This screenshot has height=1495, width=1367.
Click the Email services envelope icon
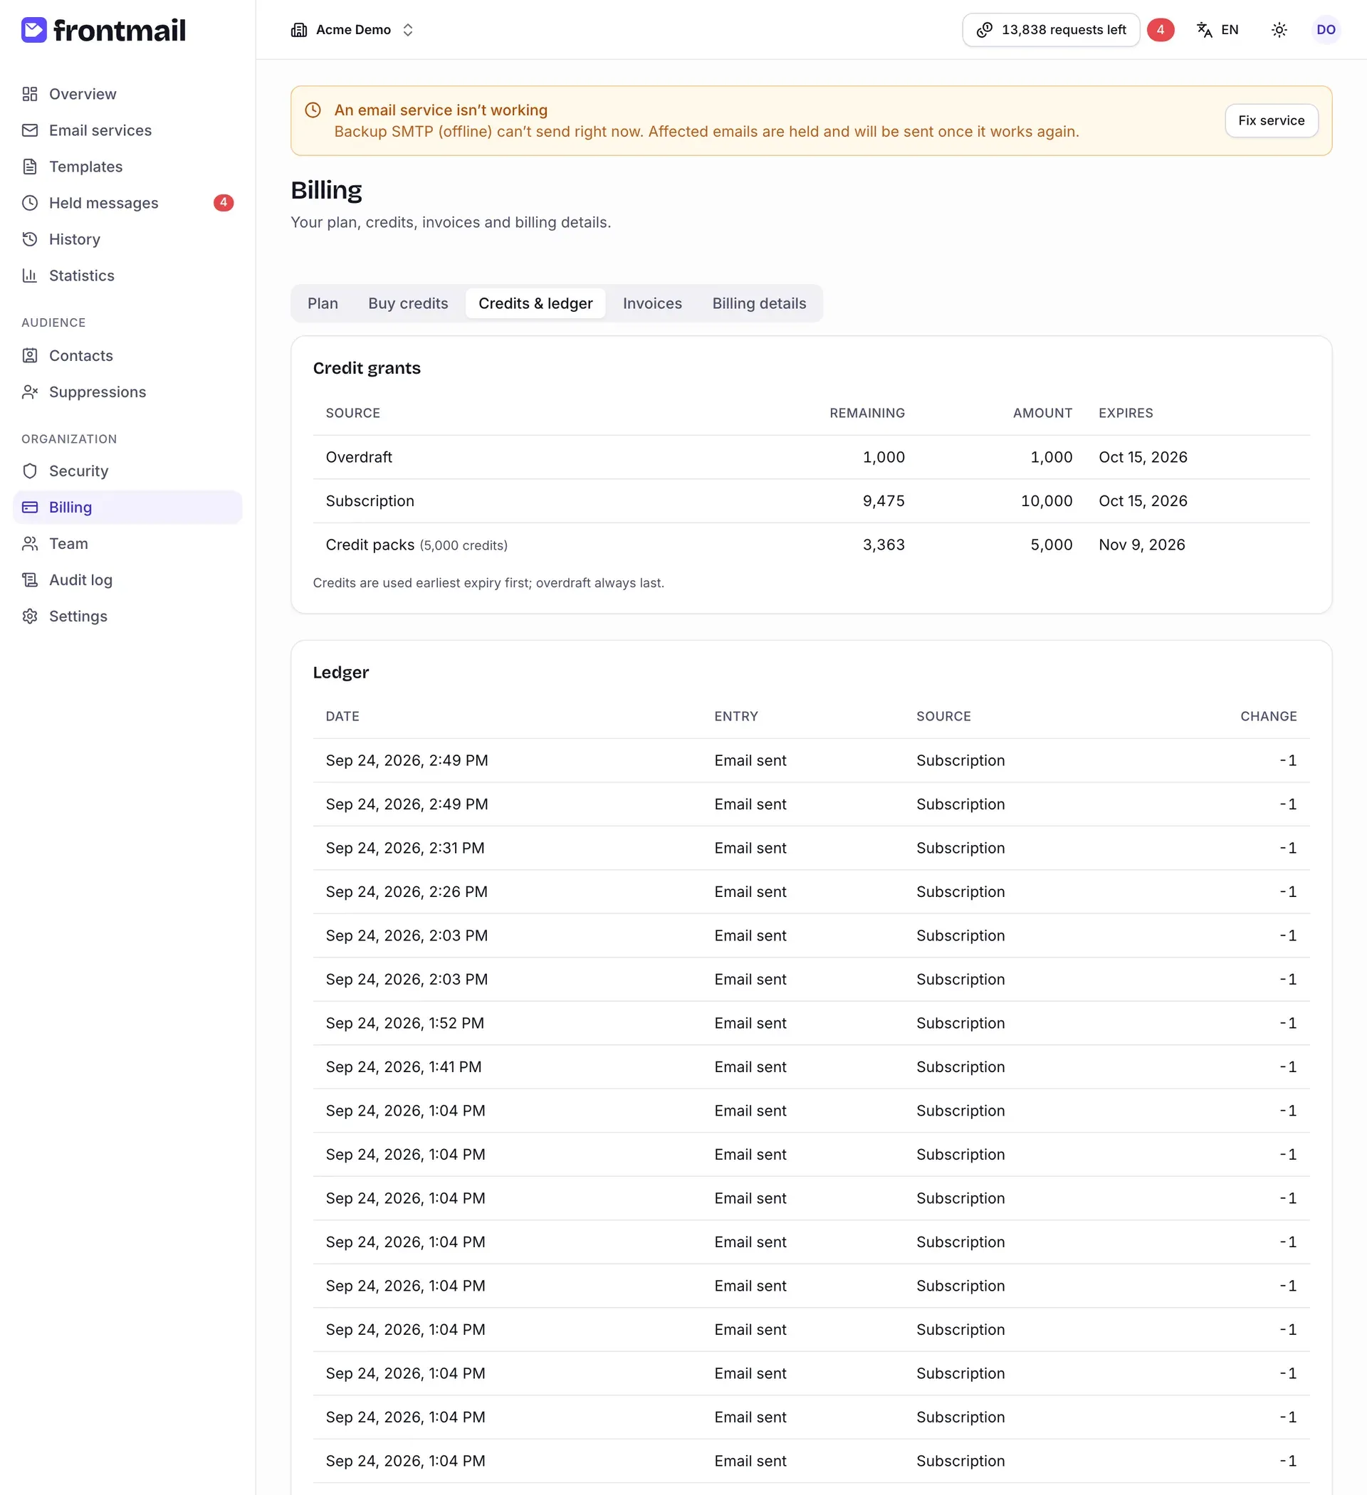pos(30,130)
